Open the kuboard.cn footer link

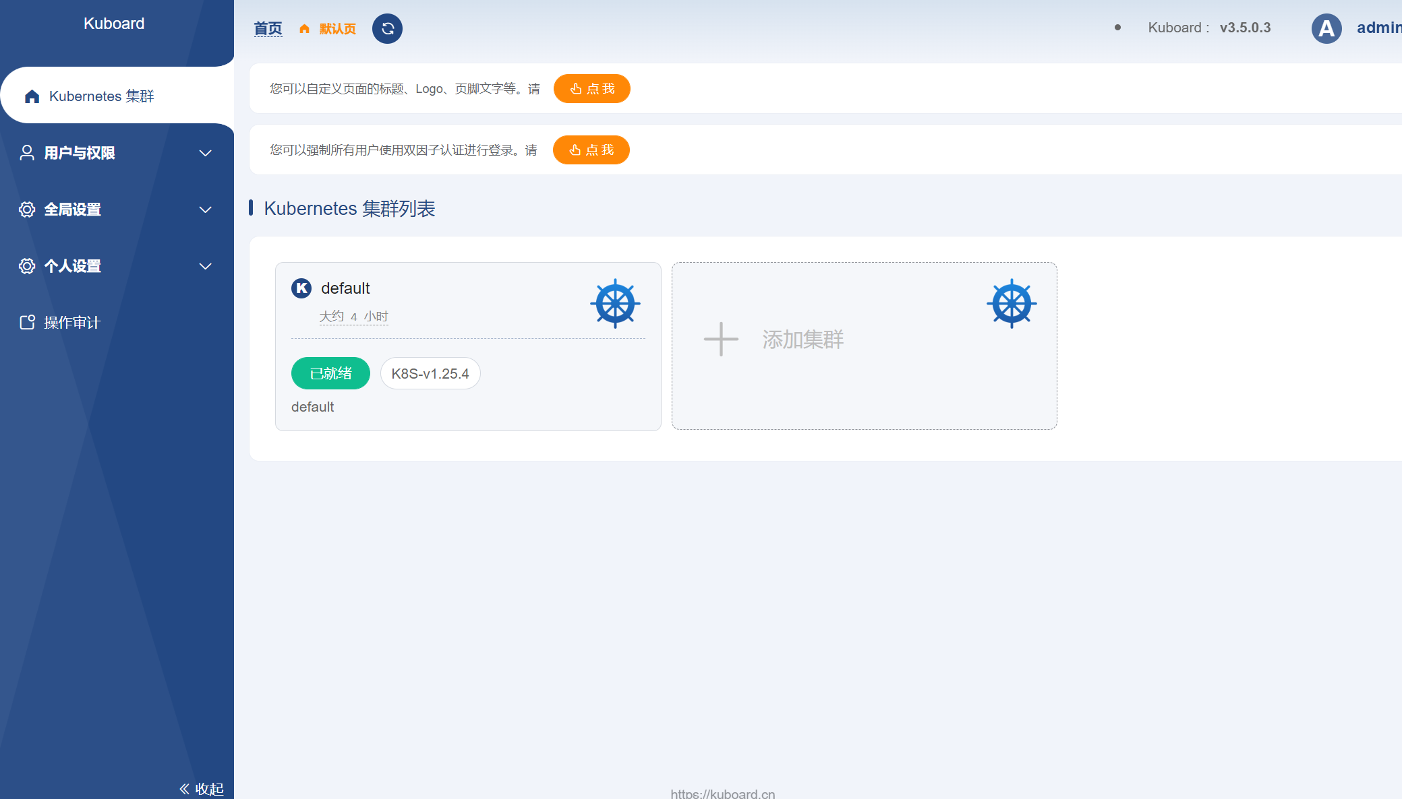(x=722, y=794)
